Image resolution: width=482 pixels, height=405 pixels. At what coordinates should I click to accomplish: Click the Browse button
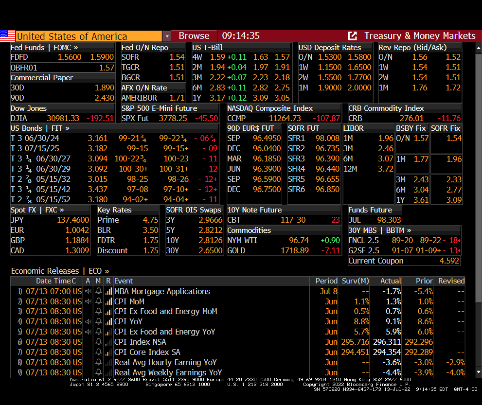tap(194, 36)
